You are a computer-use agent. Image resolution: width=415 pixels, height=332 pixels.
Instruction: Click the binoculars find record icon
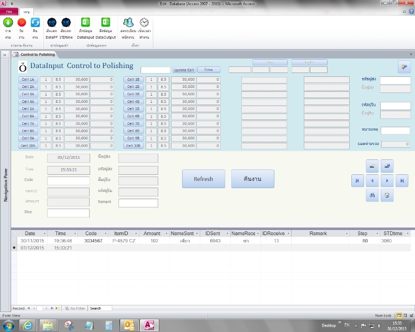tap(372, 195)
